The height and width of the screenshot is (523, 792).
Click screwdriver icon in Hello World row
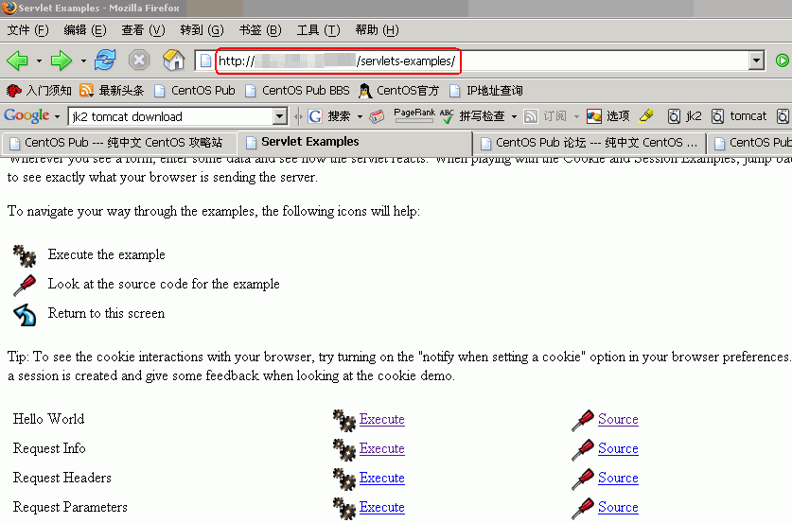point(582,421)
